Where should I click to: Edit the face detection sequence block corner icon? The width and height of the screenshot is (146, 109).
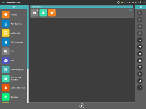46,10
